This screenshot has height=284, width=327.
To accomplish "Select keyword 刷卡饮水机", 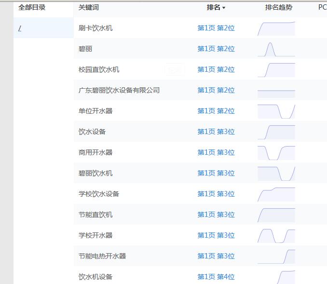I will pyautogui.click(x=95, y=28).
